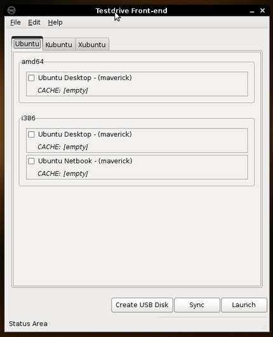The width and height of the screenshot is (273, 337).
Task: Click CACHE: [empty] under i386 Ubuntu Desktop
Action: [x=63, y=147]
